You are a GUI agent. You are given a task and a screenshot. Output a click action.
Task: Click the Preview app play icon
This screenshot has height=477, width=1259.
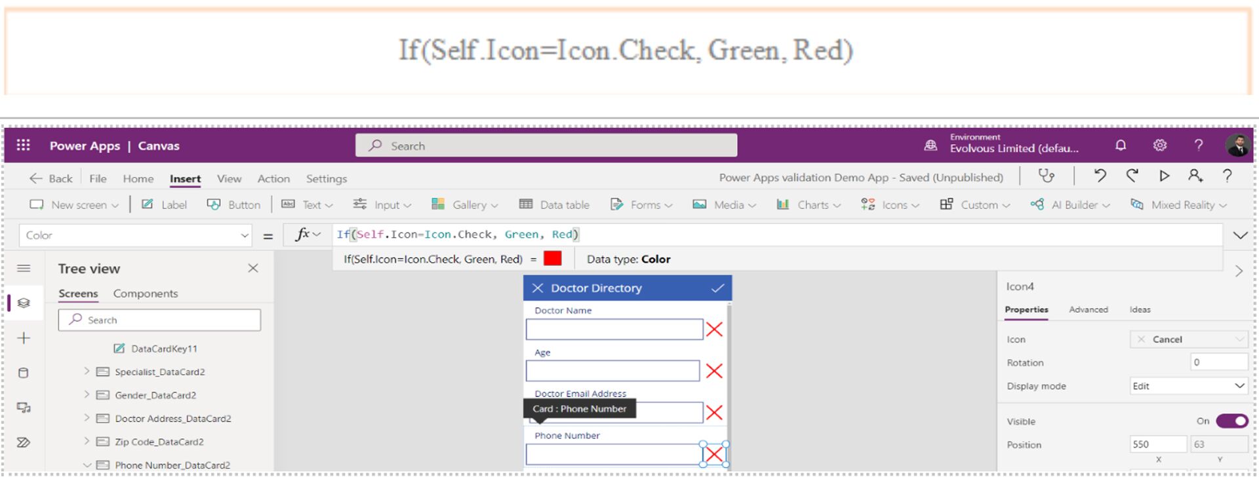tap(1164, 176)
